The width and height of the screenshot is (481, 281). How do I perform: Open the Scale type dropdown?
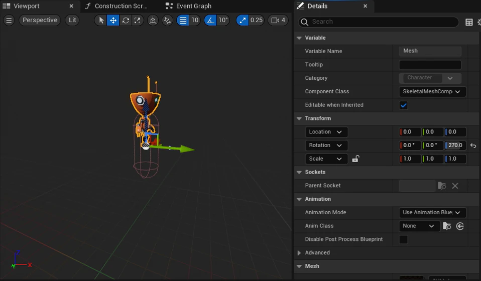(326, 159)
